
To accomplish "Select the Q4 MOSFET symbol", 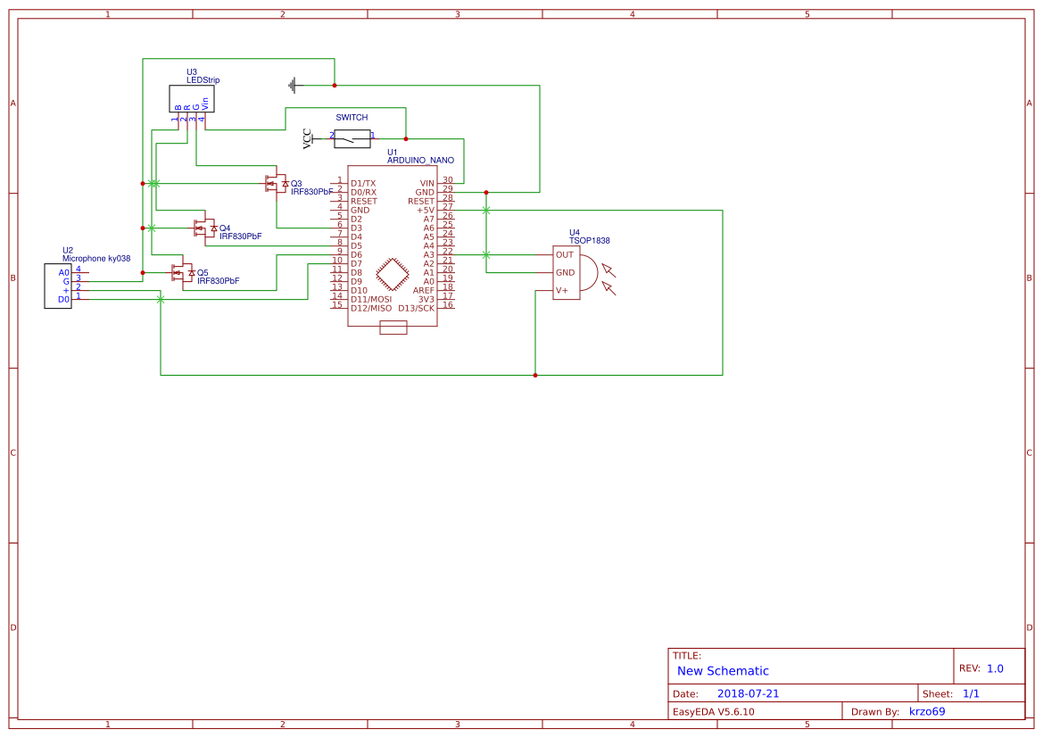I will tap(205, 228).
